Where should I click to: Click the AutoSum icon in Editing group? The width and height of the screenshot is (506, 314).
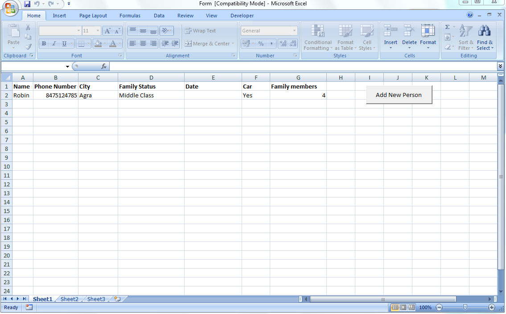[x=447, y=28]
